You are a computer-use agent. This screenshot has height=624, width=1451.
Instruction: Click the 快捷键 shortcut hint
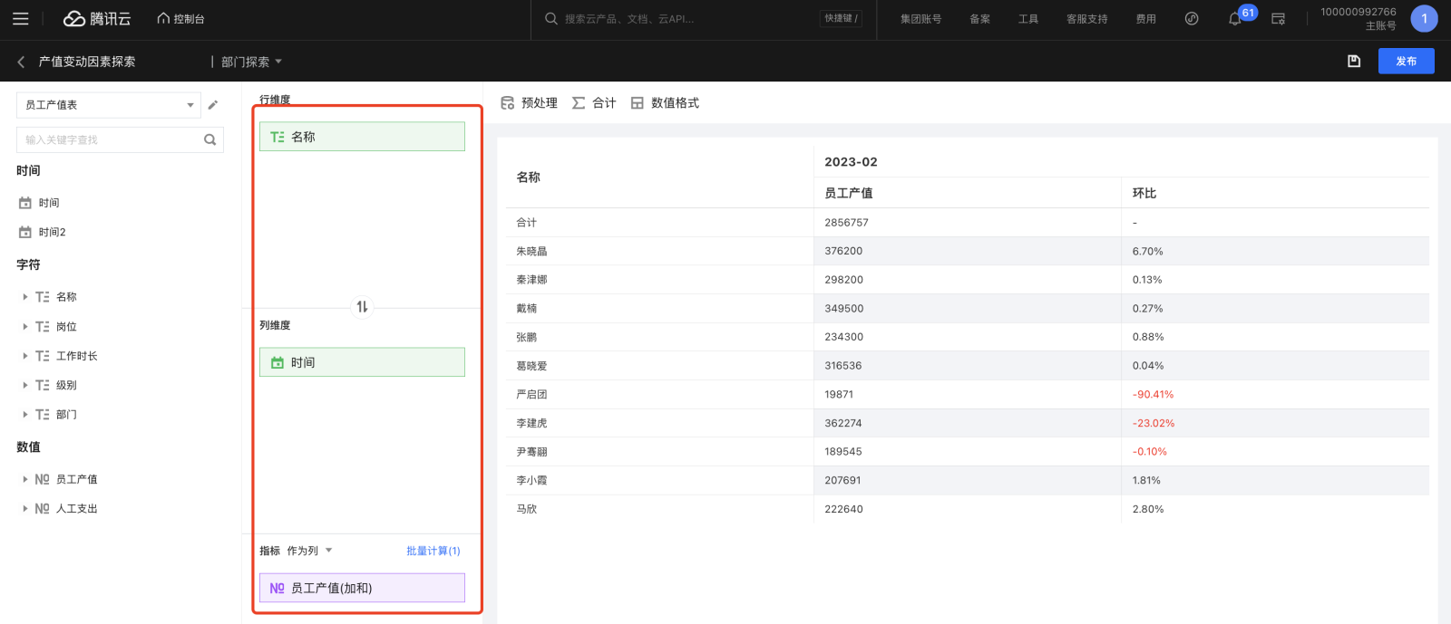[841, 18]
